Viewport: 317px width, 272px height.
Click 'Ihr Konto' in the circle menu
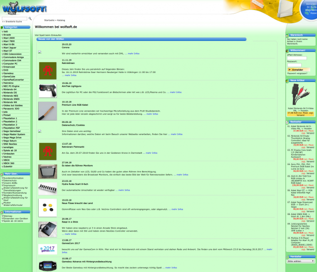click(312, 7)
